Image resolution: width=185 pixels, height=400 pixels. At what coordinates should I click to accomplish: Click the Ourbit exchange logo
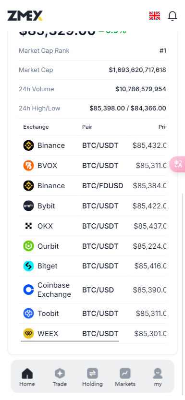pyautogui.click(x=28, y=246)
